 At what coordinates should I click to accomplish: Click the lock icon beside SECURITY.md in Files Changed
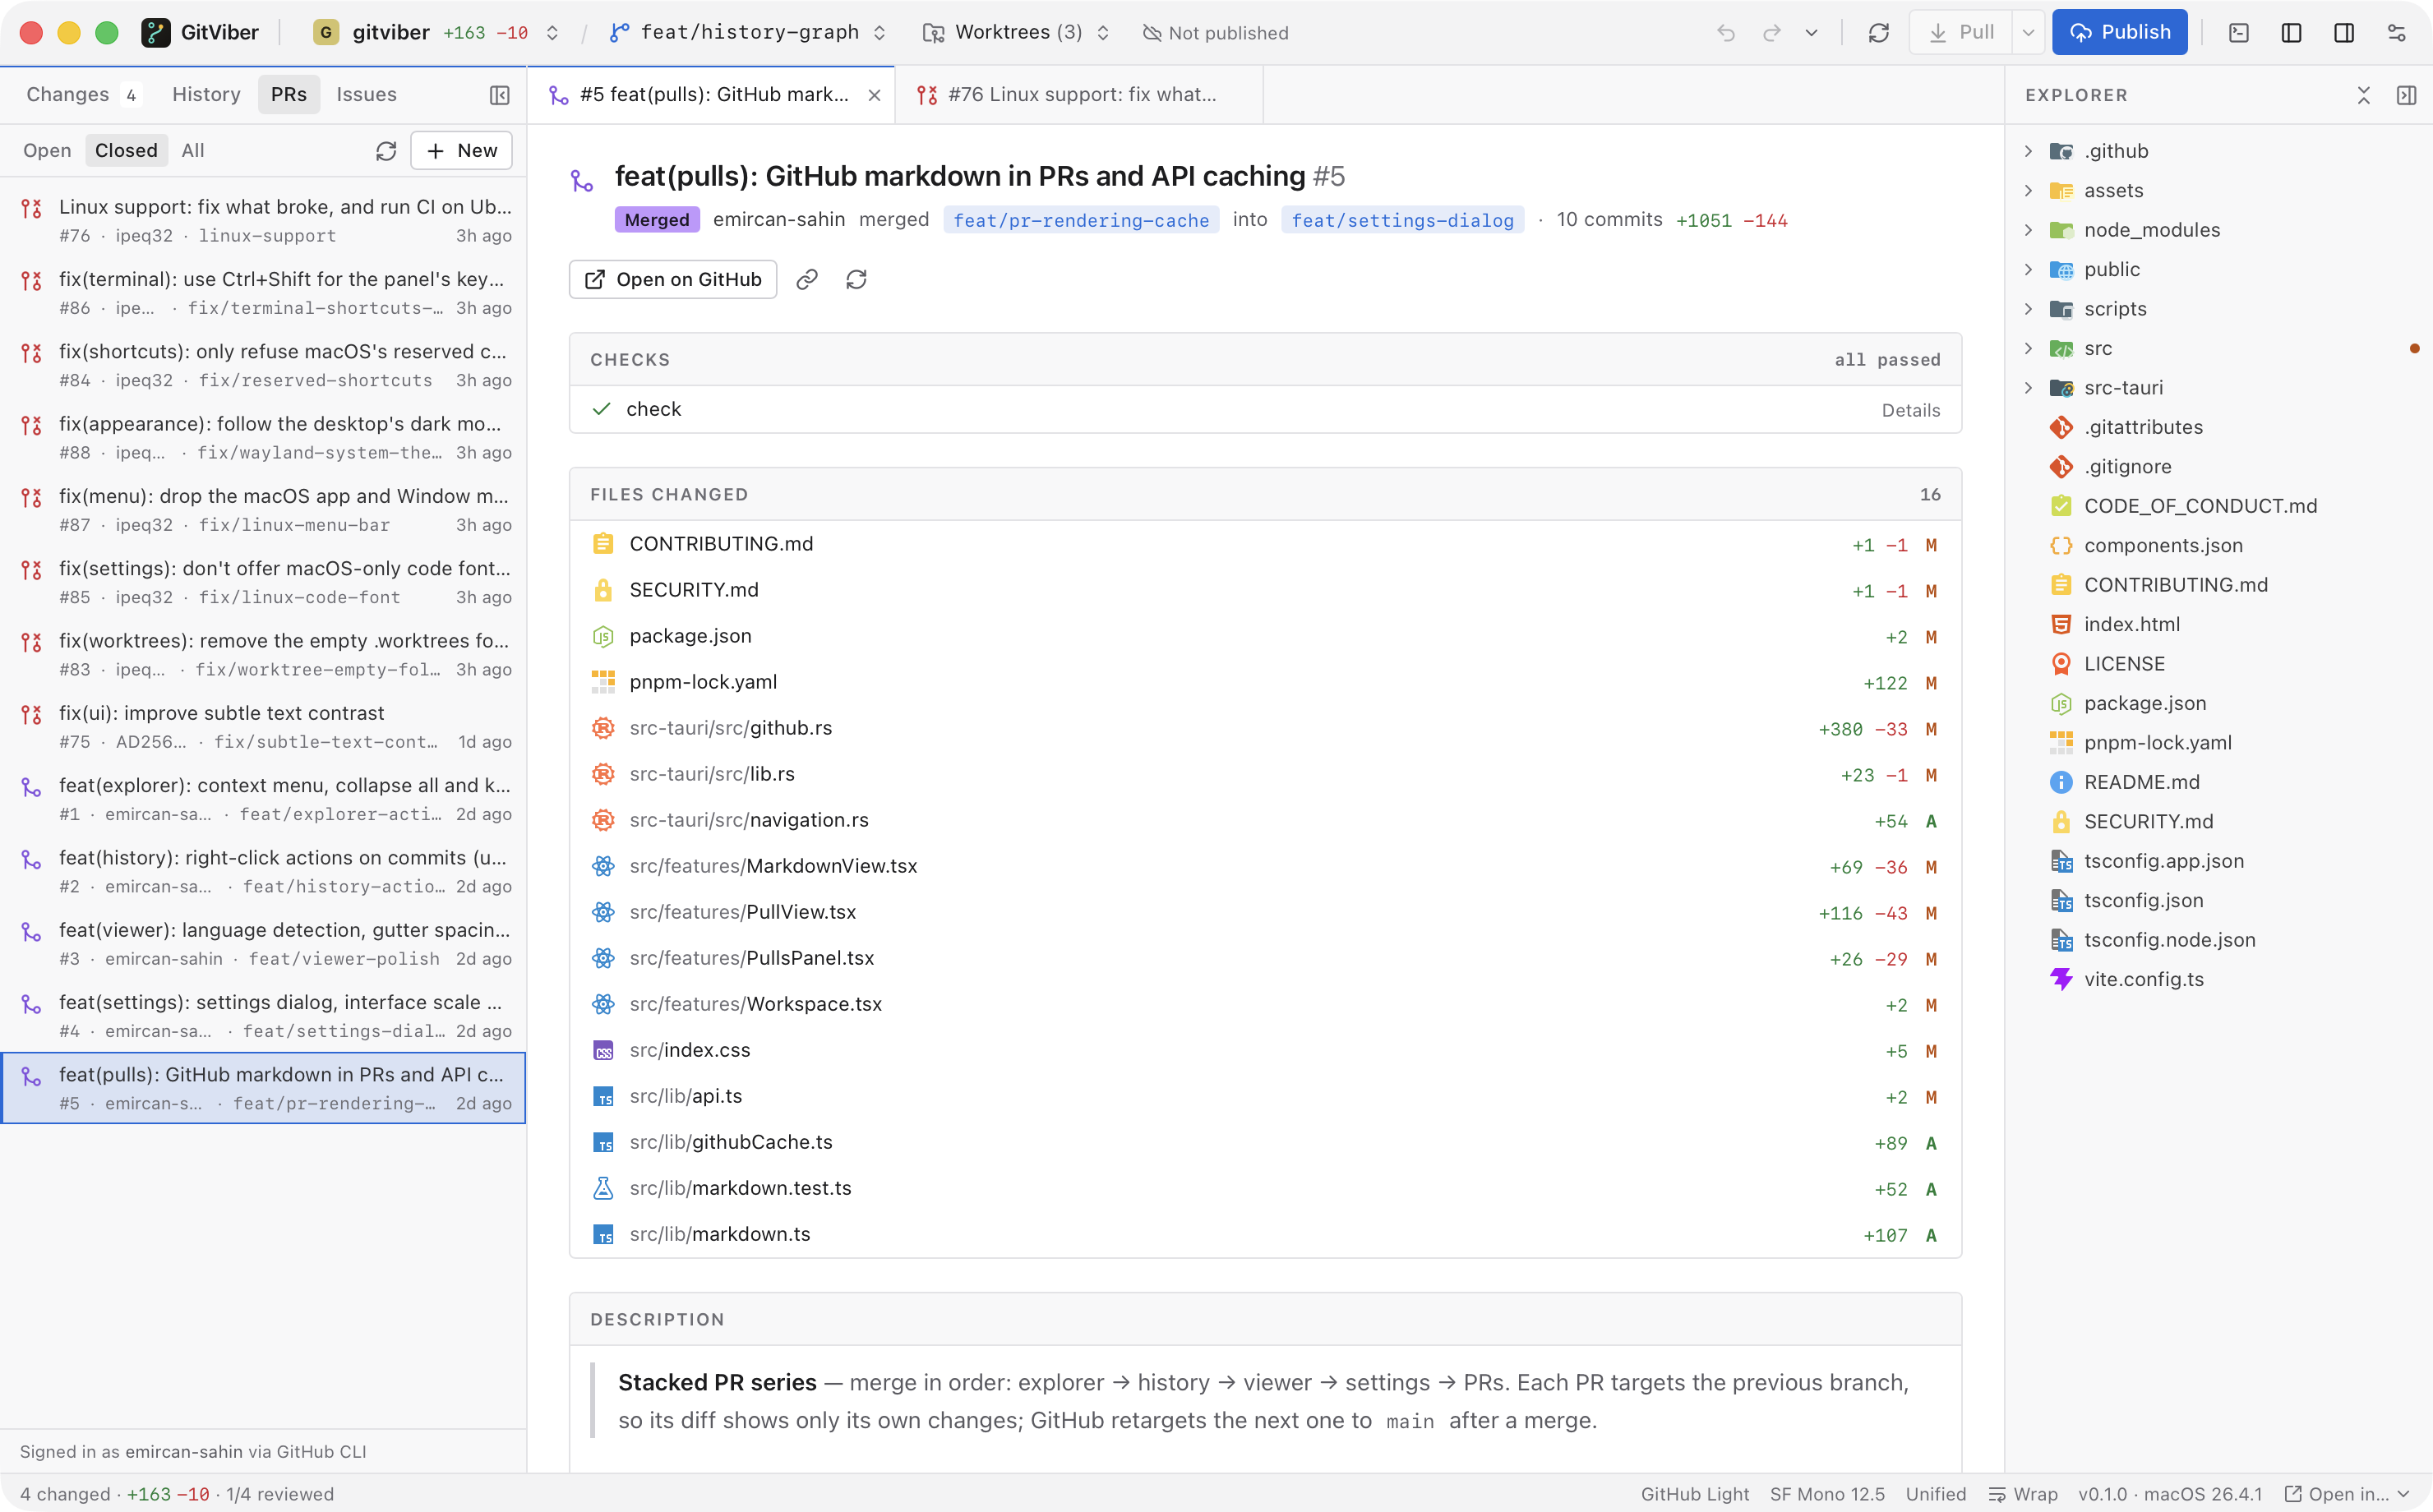tap(603, 590)
